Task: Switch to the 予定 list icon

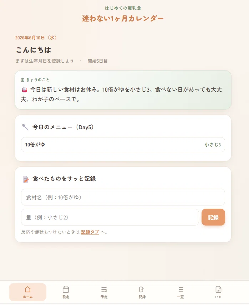Action: pyautogui.click(x=104, y=290)
